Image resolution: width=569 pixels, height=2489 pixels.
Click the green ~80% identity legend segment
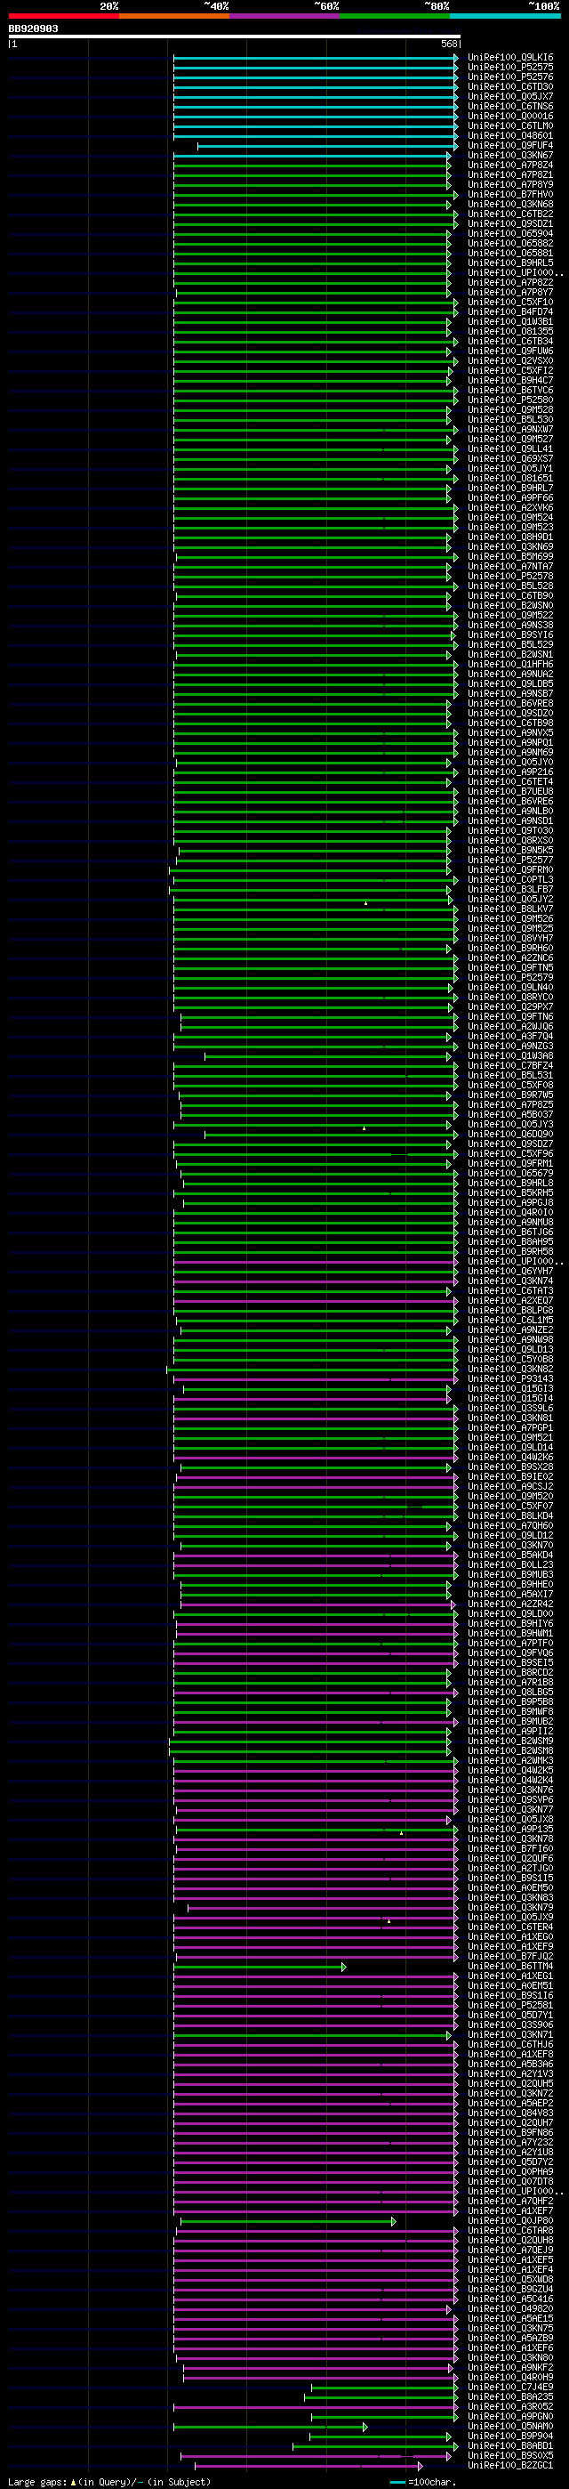pos(395,15)
